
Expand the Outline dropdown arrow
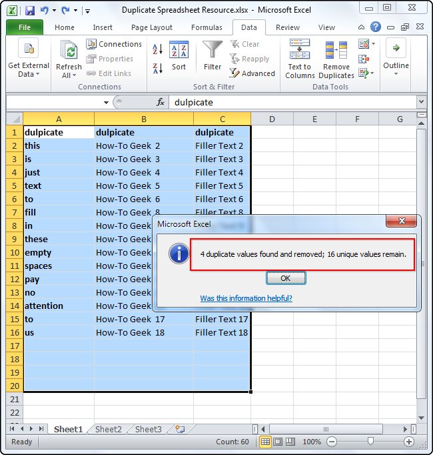pyautogui.click(x=396, y=73)
